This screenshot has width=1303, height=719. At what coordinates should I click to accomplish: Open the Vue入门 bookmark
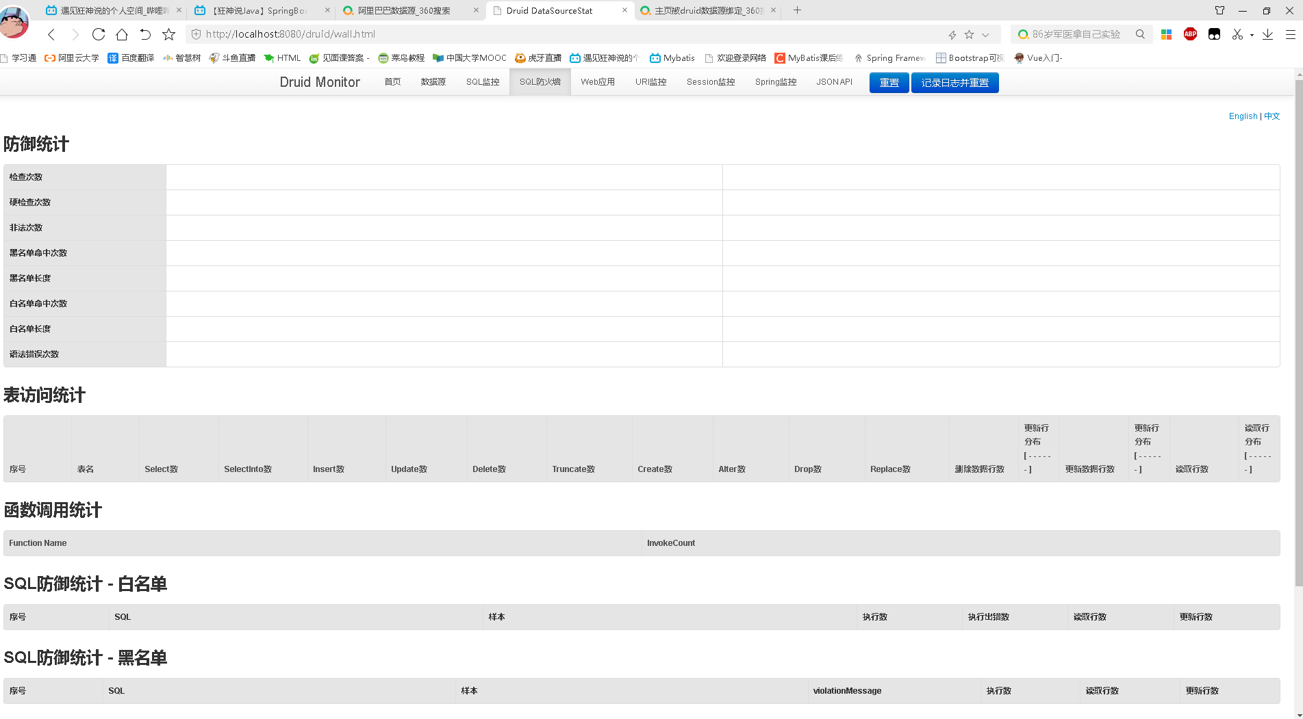point(1039,58)
